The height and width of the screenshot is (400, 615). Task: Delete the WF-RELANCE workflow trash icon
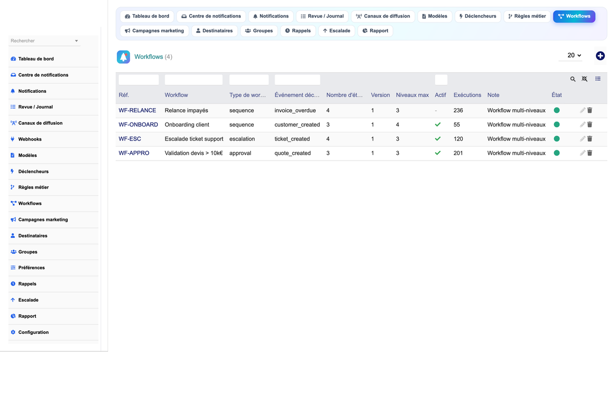[590, 110]
